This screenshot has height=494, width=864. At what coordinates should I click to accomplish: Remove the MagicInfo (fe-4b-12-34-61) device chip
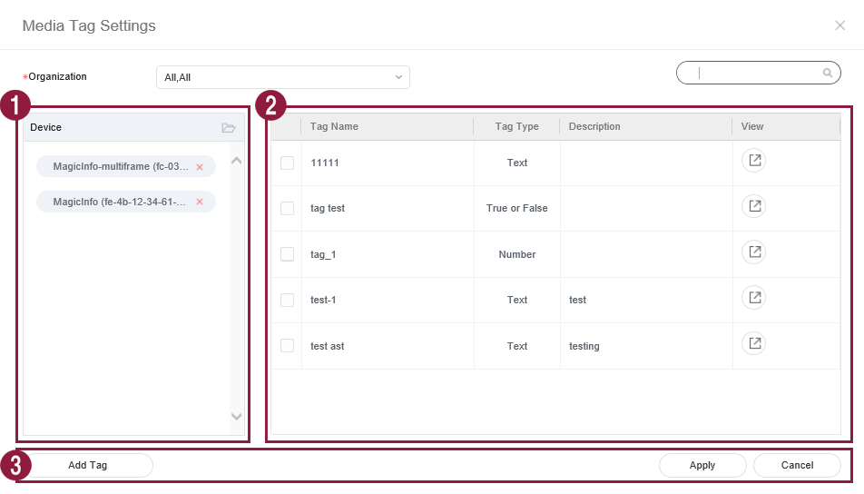click(200, 202)
